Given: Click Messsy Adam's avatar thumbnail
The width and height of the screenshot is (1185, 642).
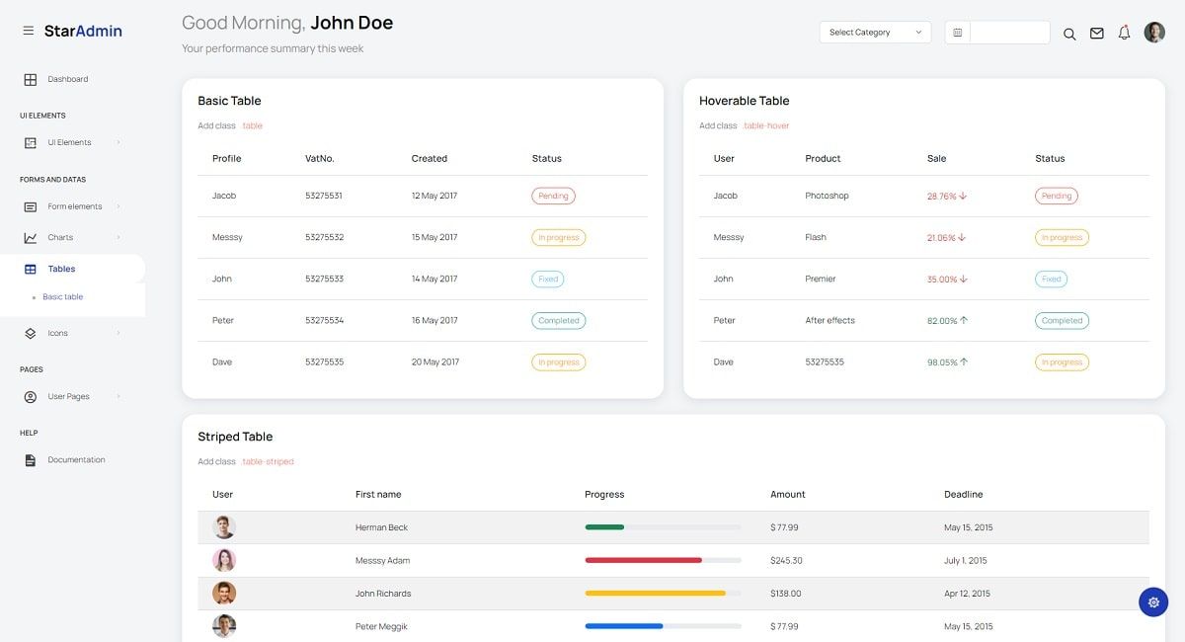Looking at the screenshot, I should (224, 560).
